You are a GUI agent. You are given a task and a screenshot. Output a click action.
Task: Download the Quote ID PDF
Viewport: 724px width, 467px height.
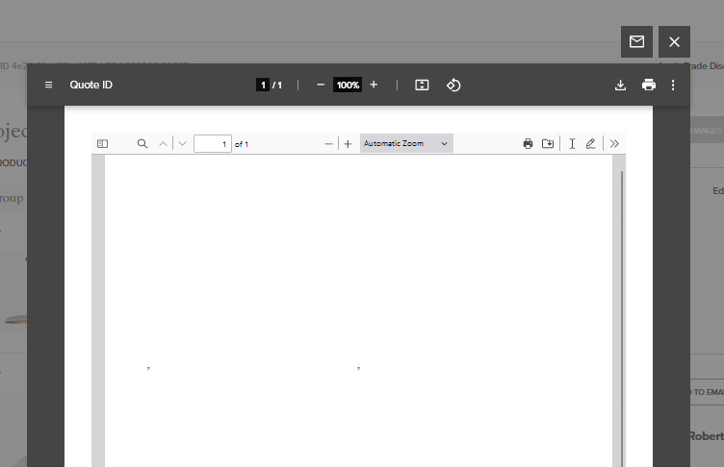tap(621, 85)
